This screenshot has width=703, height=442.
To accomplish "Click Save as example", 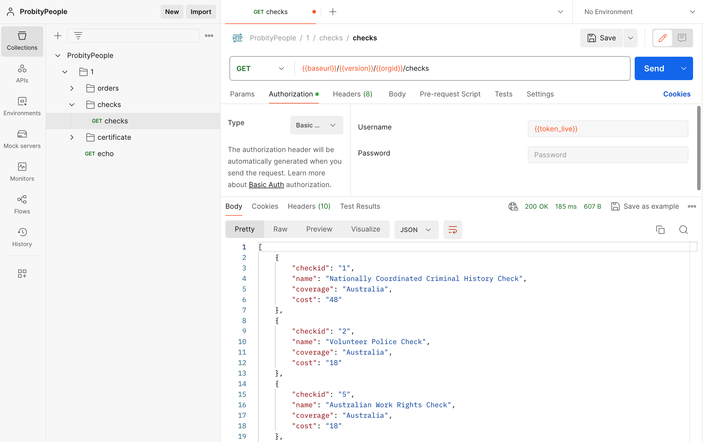I will [x=645, y=206].
